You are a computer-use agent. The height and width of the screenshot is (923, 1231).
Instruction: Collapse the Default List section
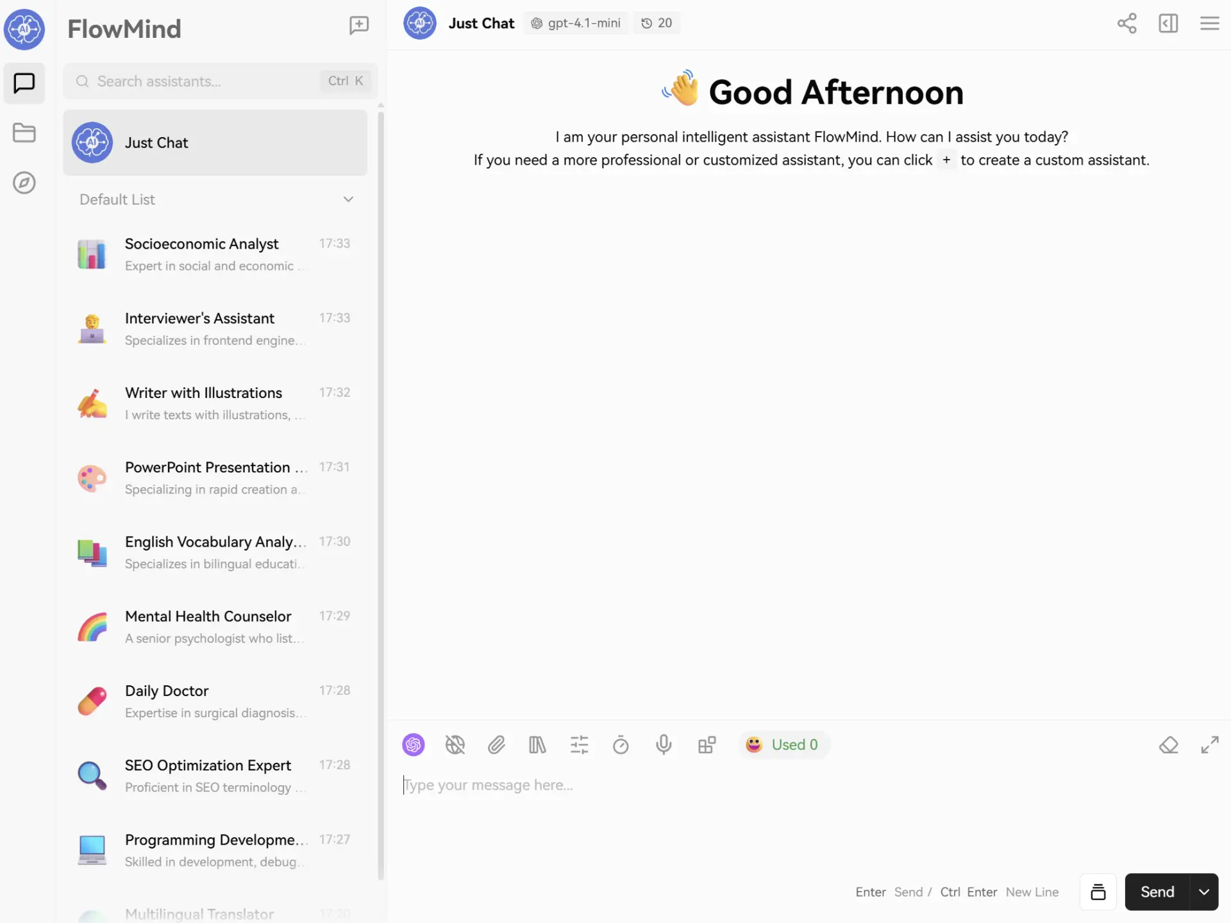point(348,199)
